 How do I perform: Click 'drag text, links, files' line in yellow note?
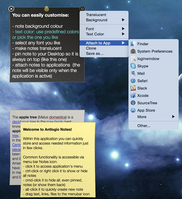(56, 194)
